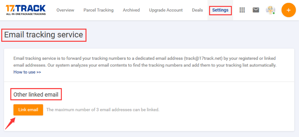Click the orange plus add button

click(x=289, y=10)
